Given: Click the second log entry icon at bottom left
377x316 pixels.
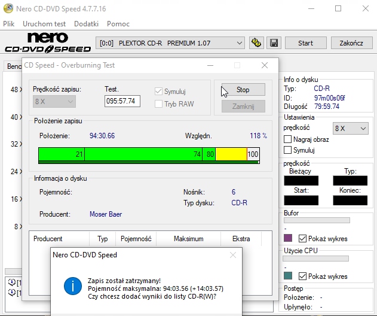Looking at the screenshot, I should [11, 293].
